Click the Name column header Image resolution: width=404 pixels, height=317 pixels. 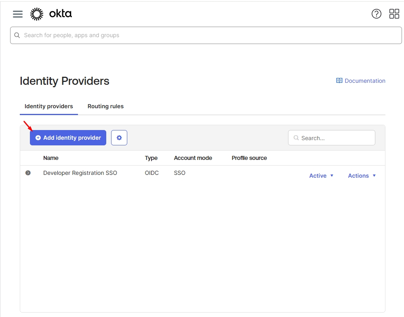51,158
